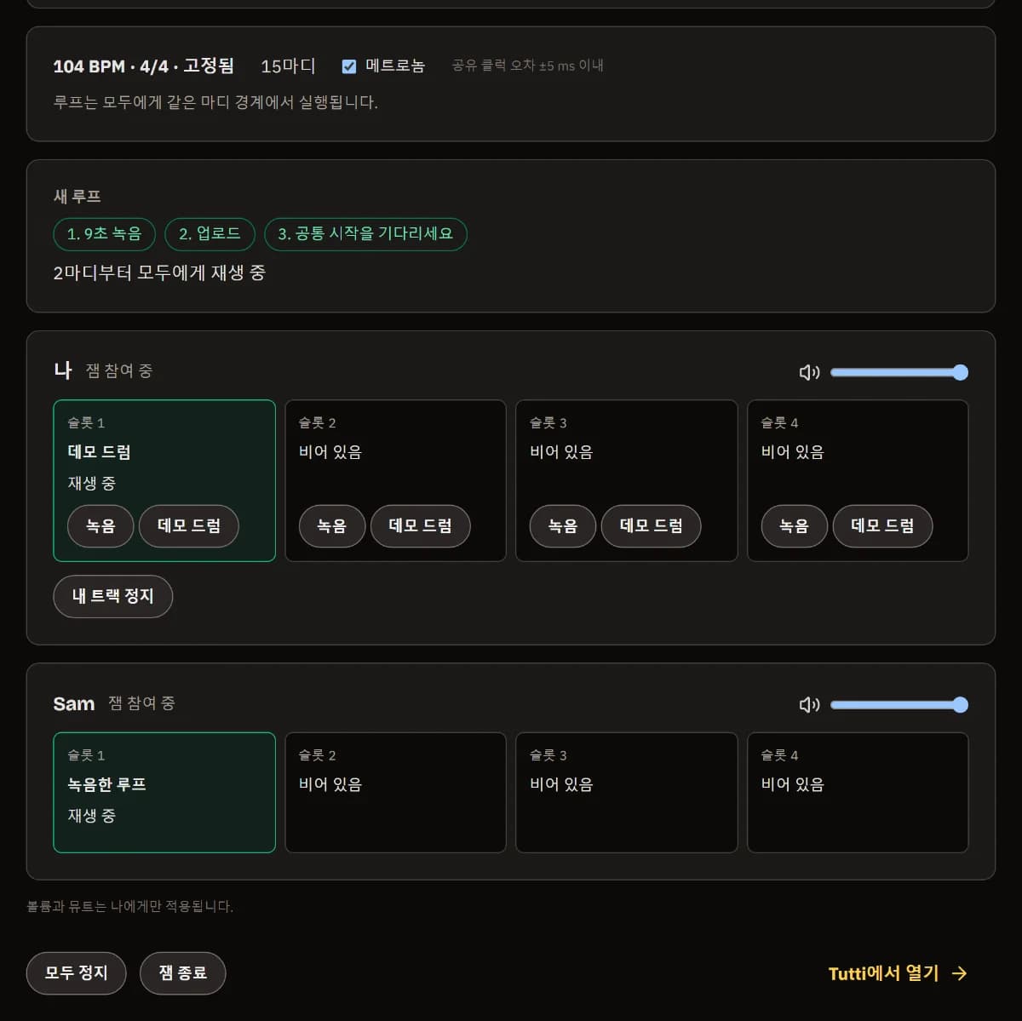
Task: Select Sam's empty 슬롯 3 card
Action: pos(627,793)
